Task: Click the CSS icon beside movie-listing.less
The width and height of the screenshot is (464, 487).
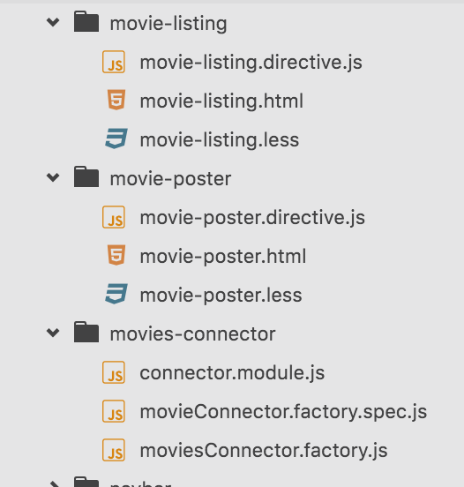Action: (116, 139)
